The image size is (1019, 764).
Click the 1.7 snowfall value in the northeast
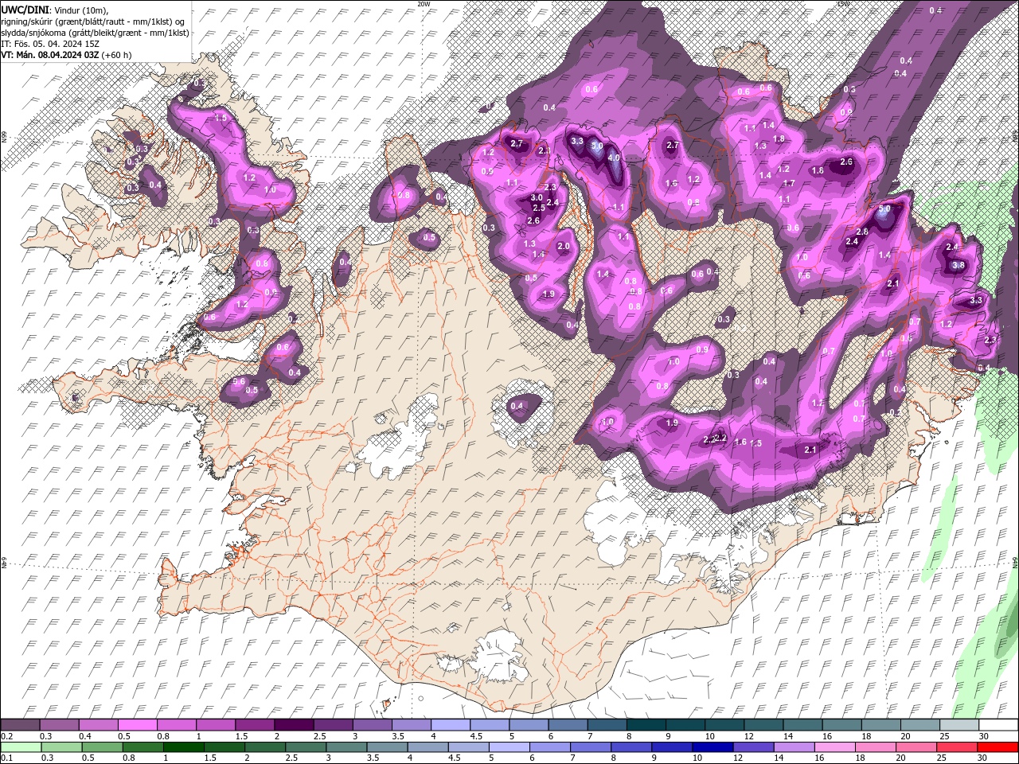[790, 183]
